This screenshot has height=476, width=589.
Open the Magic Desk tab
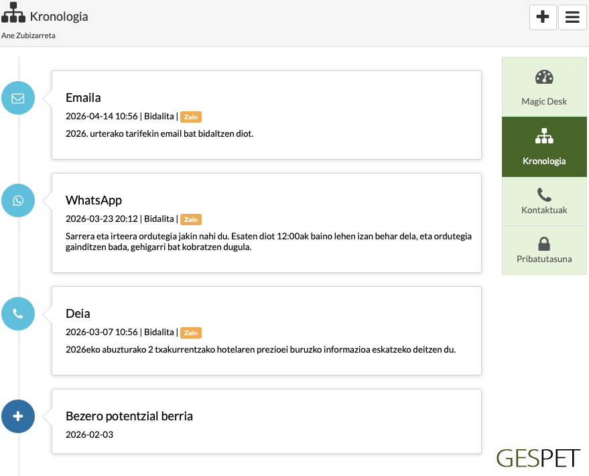(x=544, y=88)
